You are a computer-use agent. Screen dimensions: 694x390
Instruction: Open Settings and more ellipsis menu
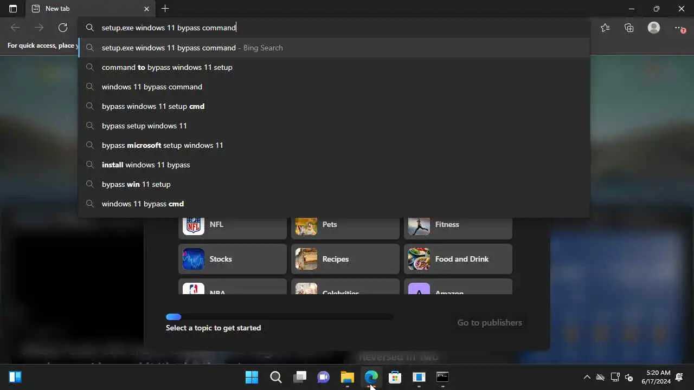point(679,28)
